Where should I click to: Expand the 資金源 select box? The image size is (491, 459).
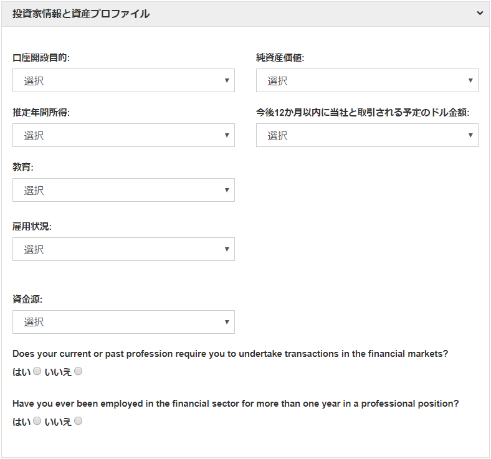point(123,322)
